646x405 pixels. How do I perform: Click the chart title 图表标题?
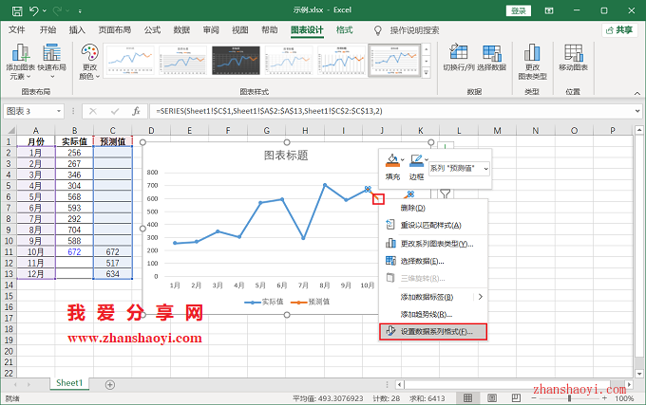tap(286, 156)
